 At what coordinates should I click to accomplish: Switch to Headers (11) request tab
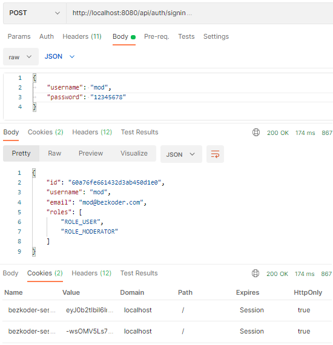pos(82,36)
